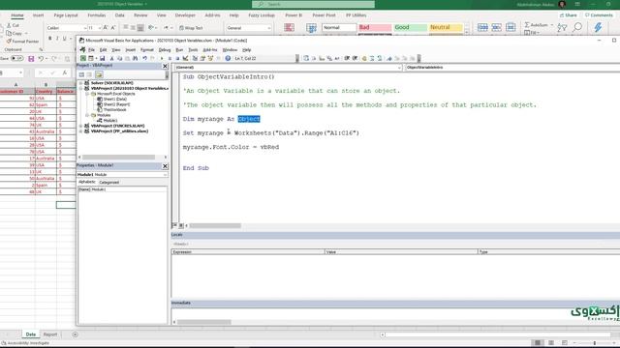Click the Toggle Breakpoint hand icon

pyautogui.click(x=364, y=58)
